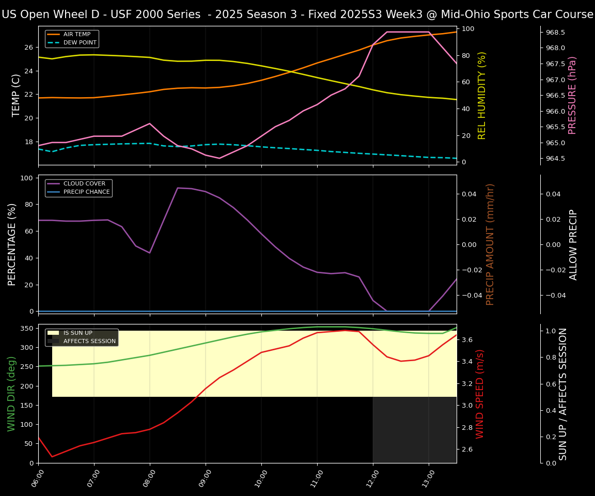Click the SUN UP / AFFECTS SESSION axis label
The height and width of the screenshot is (496, 595).
(562, 394)
